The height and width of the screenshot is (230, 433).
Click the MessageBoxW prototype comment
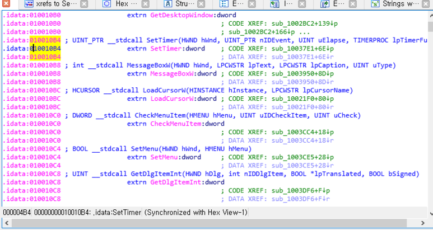click(x=230, y=65)
